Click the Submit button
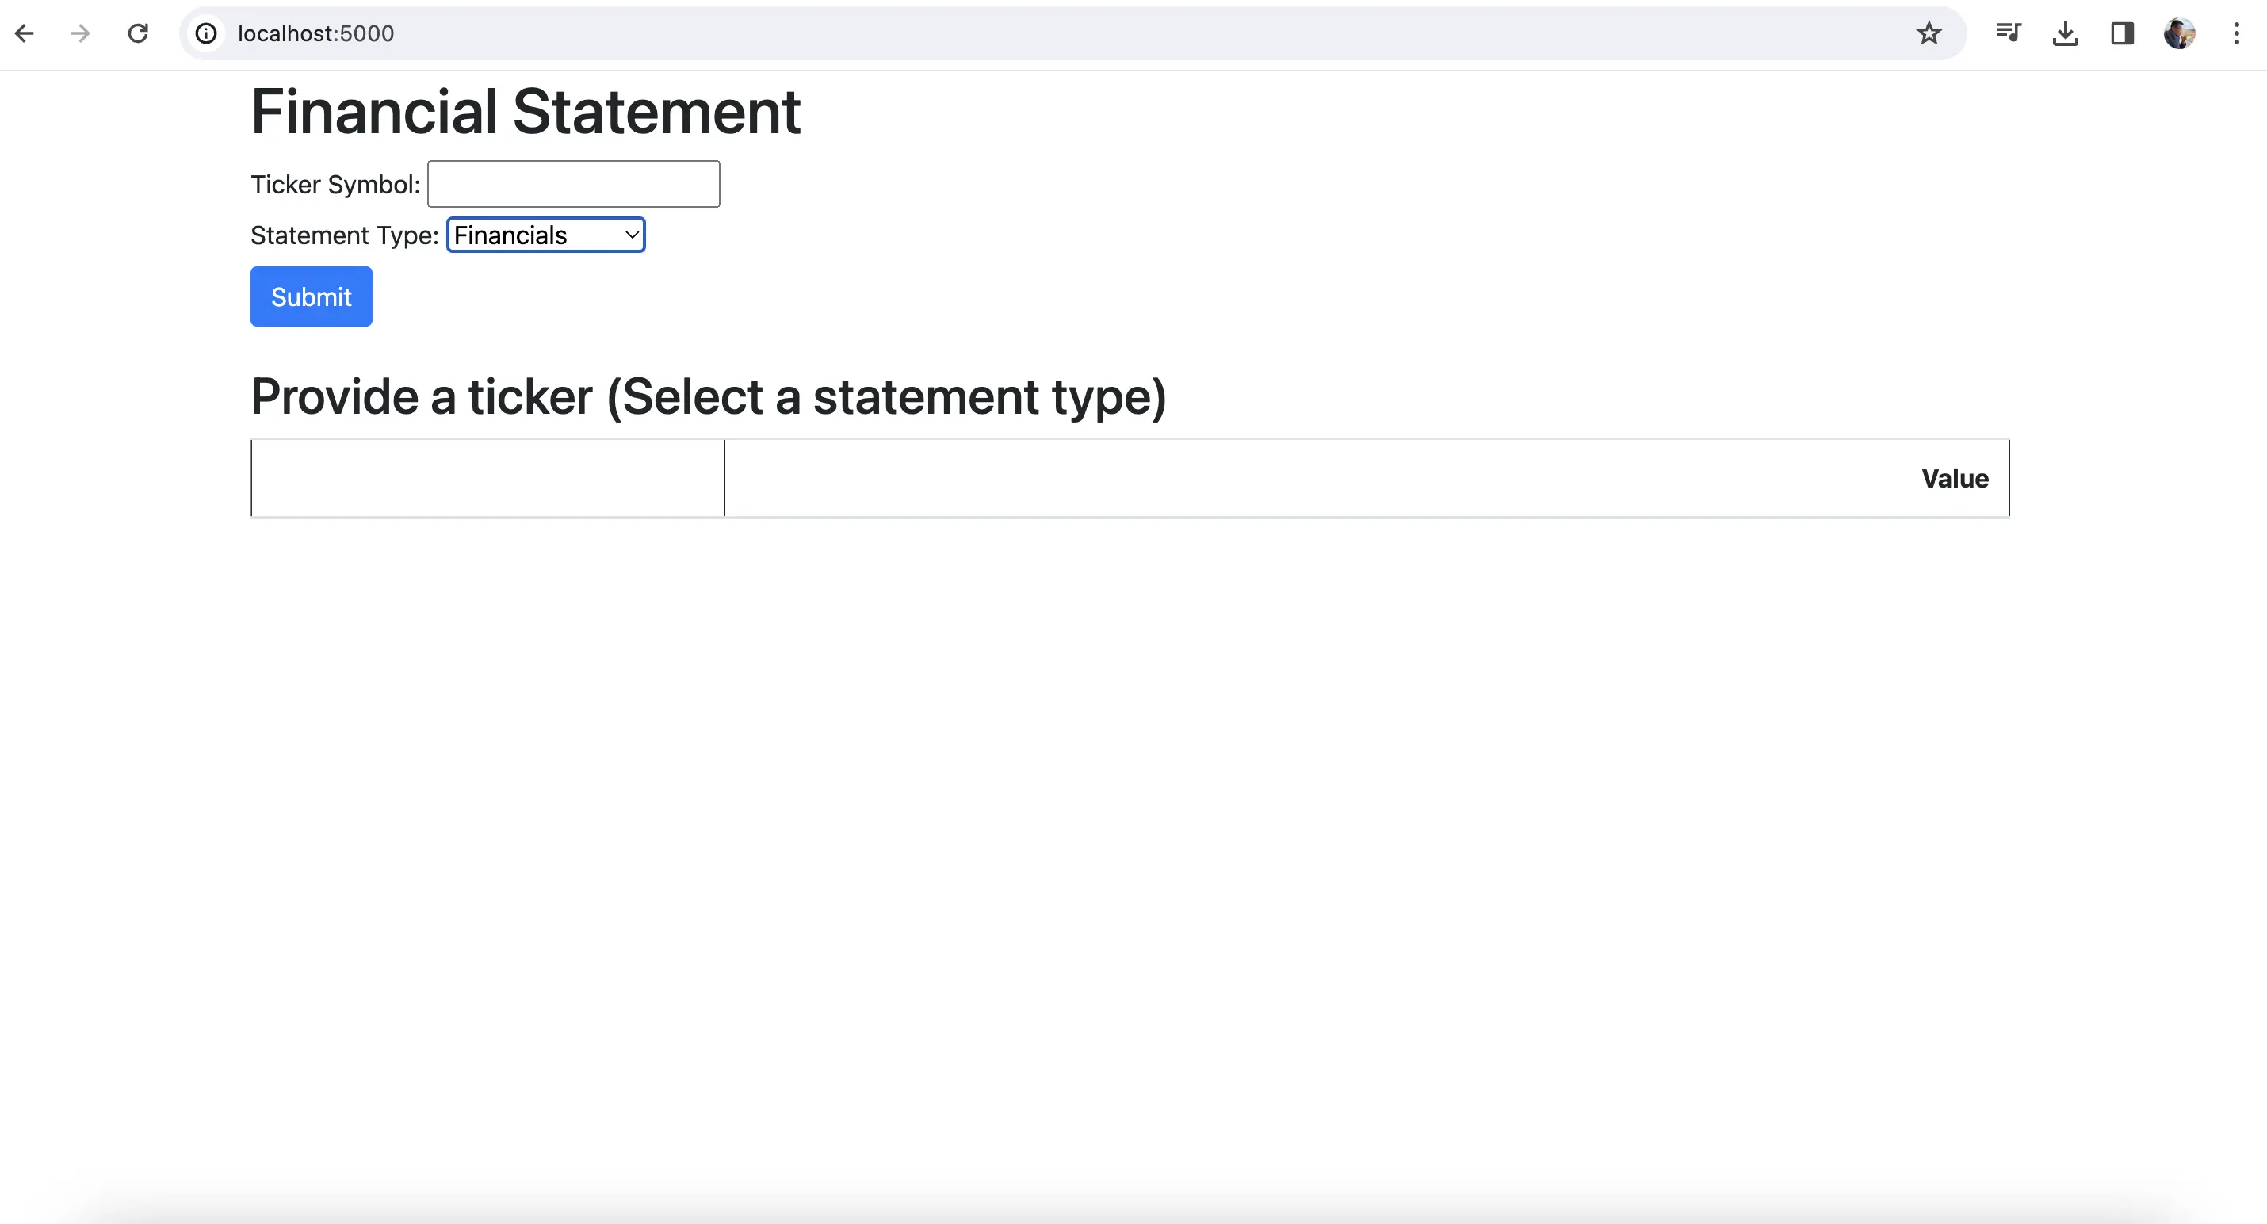Image resolution: width=2267 pixels, height=1224 pixels. [x=311, y=296]
